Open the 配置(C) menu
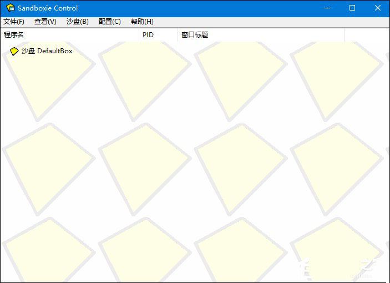 pyautogui.click(x=109, y=22)
